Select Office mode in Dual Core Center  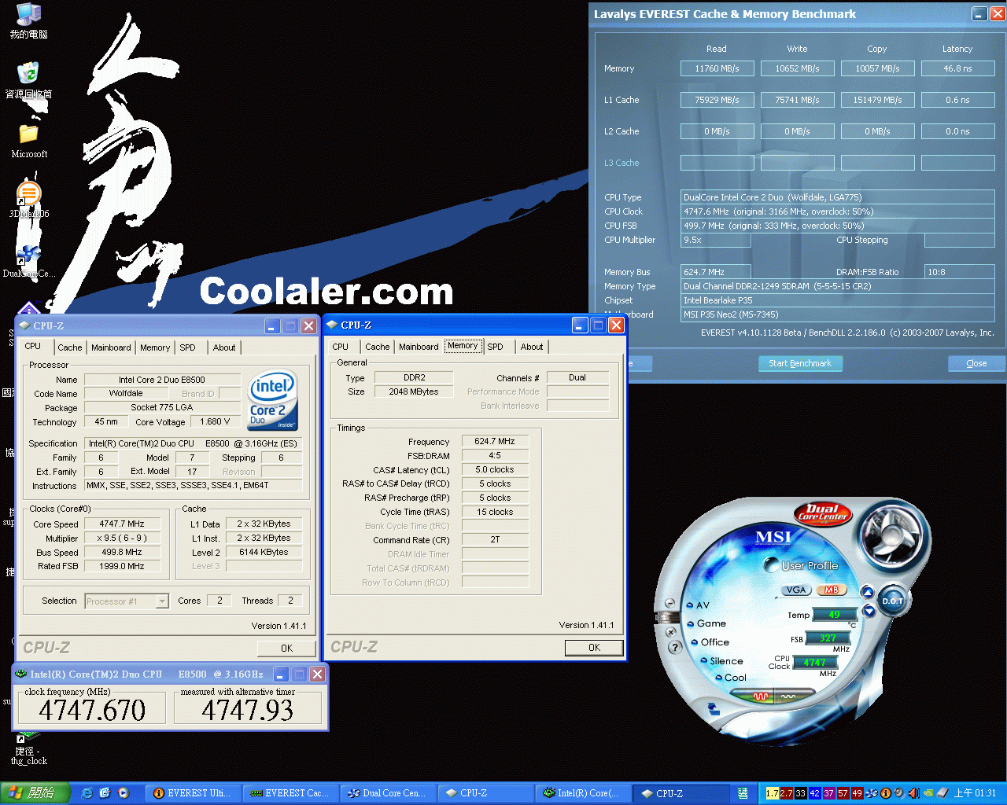[x=710, y=642]
